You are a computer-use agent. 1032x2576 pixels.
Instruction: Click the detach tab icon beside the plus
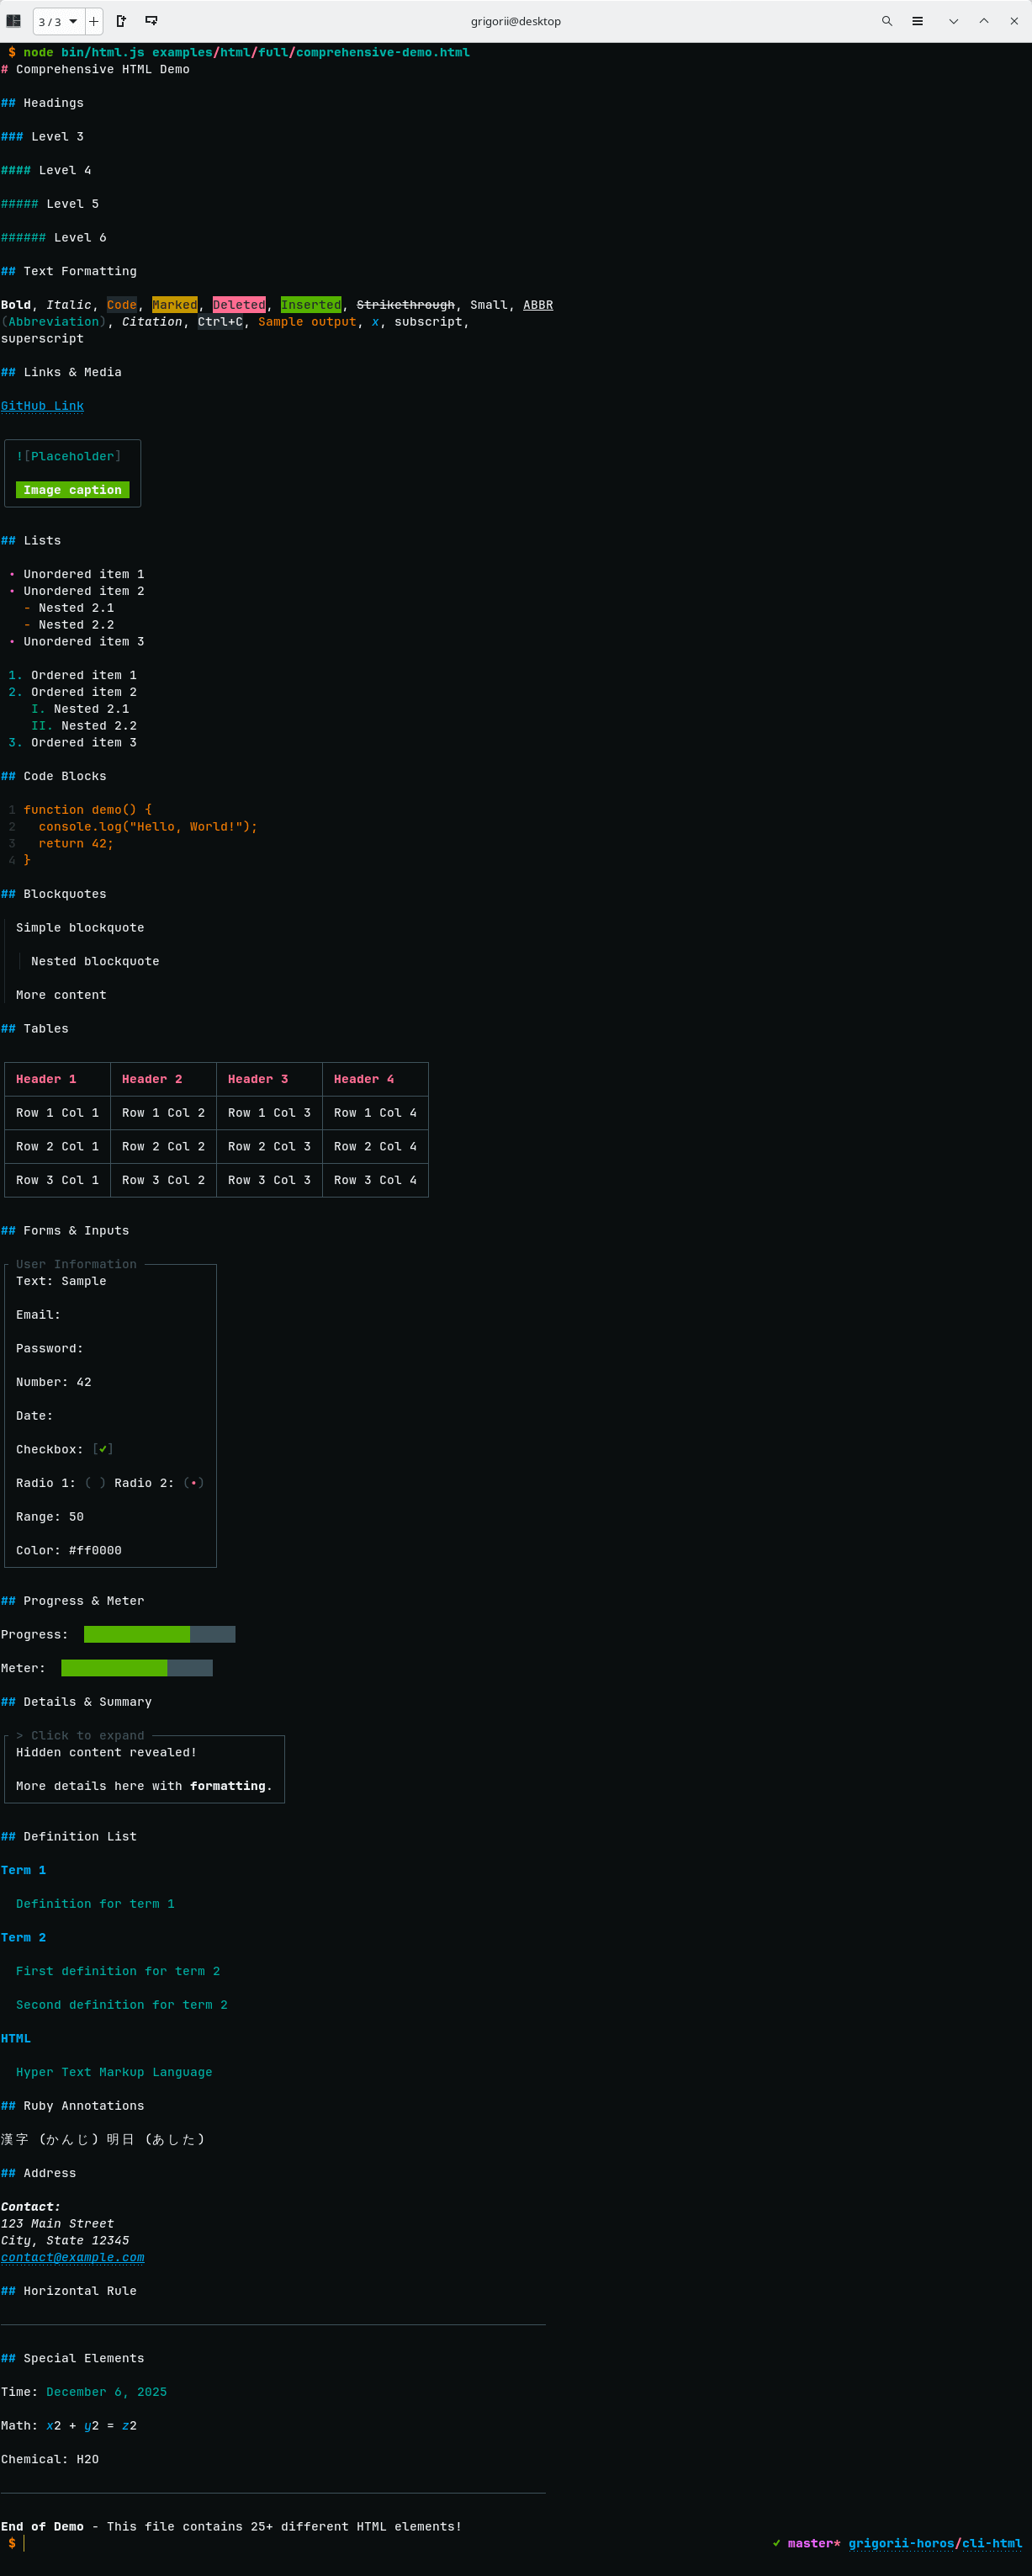coord(121,21)
